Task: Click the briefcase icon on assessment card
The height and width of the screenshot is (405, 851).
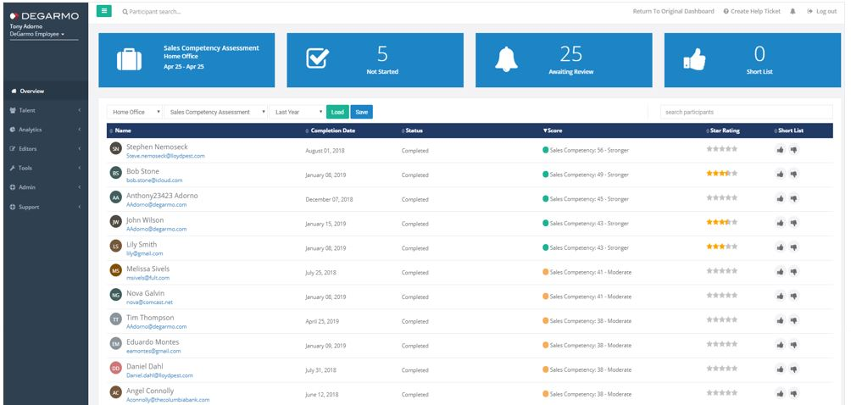Action: click(x=129, y=59)
